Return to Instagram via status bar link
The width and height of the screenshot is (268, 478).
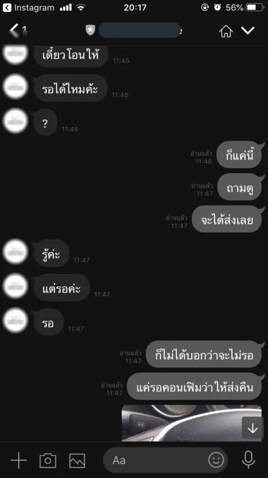[x=29, y=8]
